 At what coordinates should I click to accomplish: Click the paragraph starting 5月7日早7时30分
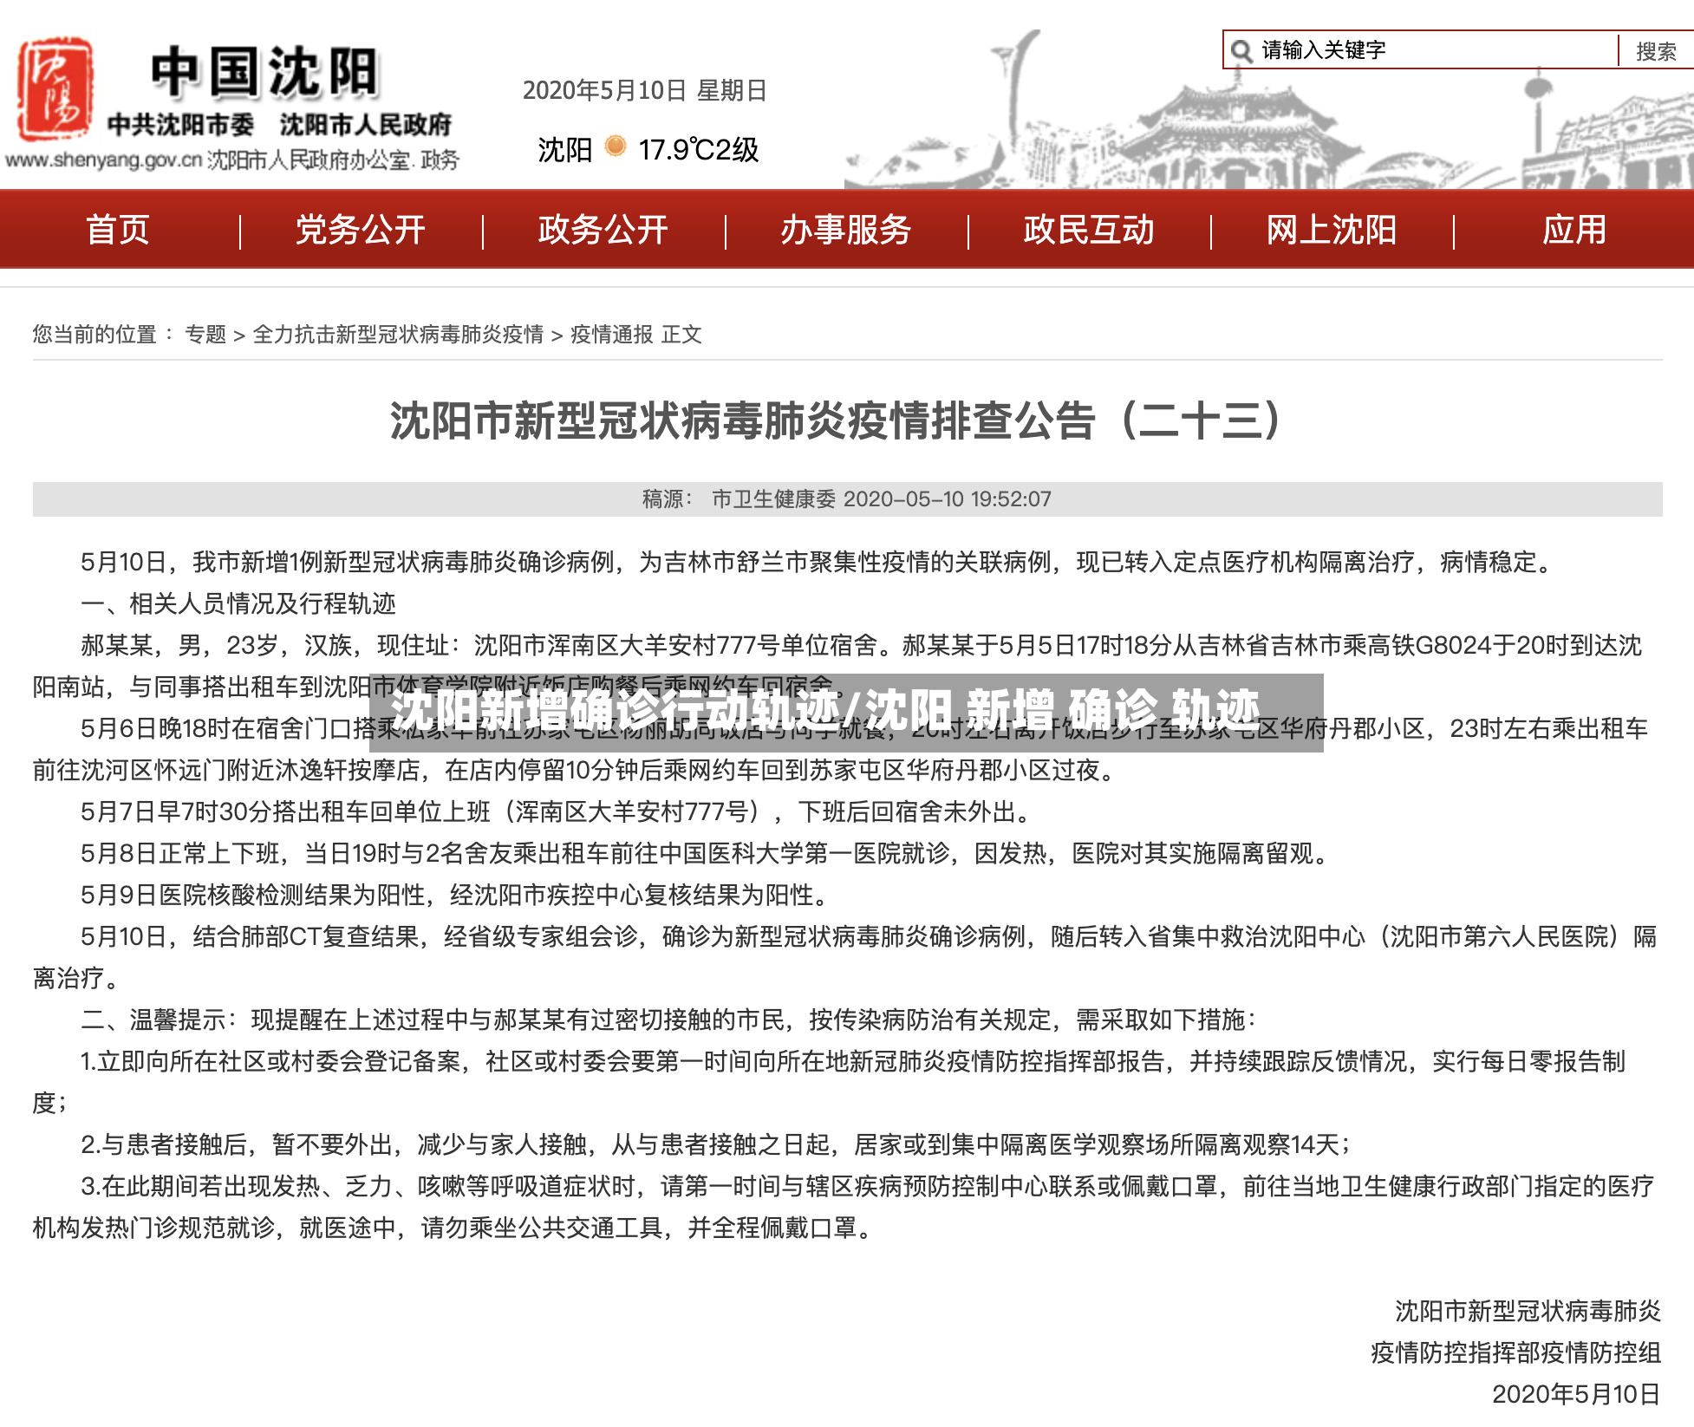pyautogui.click(x=557, y=811)
